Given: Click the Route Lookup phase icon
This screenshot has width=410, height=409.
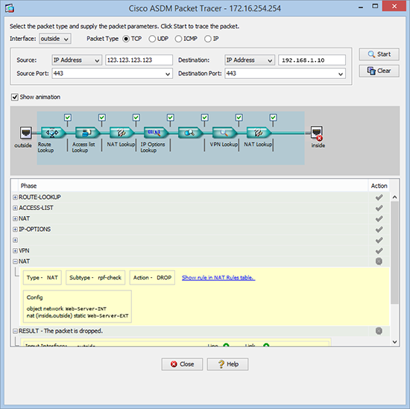Looking at the screenshot, I should (53, 133).
